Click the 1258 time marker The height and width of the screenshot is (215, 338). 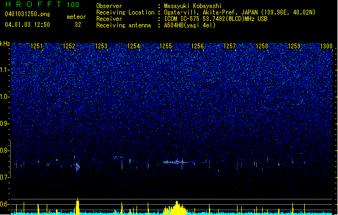[x=262, y=46]
